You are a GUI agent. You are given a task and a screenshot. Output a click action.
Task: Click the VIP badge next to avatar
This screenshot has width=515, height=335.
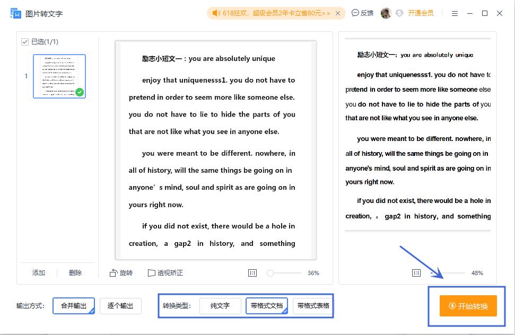tap(400, 13)
